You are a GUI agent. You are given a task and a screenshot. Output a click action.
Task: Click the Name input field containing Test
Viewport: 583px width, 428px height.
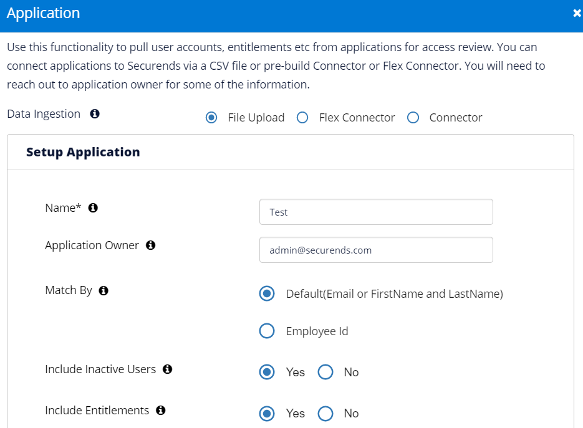(x=376, y=212)
